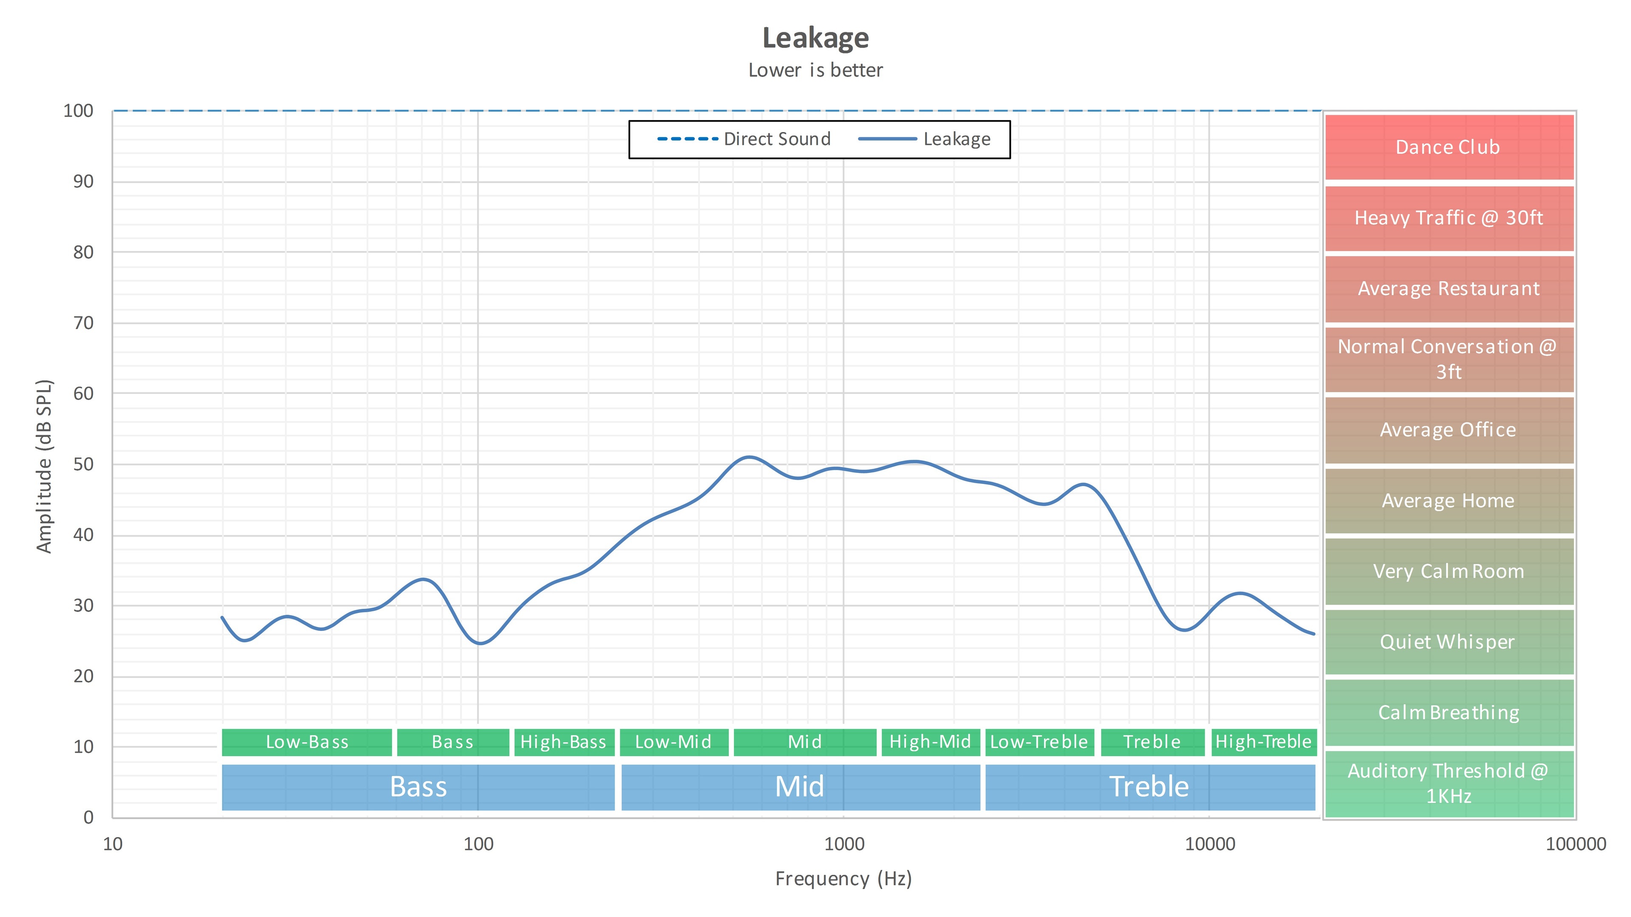
Task: Select the large blue Mid range bar
Action: click(800, 787)
